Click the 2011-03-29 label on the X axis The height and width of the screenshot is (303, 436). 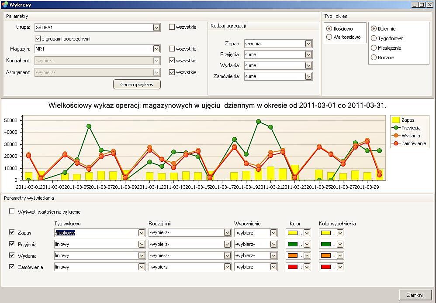click(367, 187)
